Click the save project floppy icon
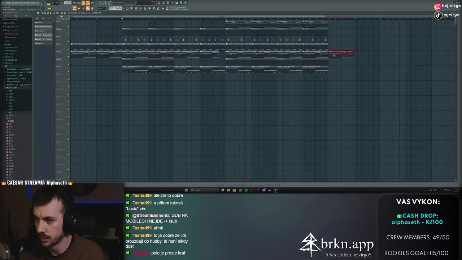The height and width of the screenshot is (260, 462). [x=176, y=3]
